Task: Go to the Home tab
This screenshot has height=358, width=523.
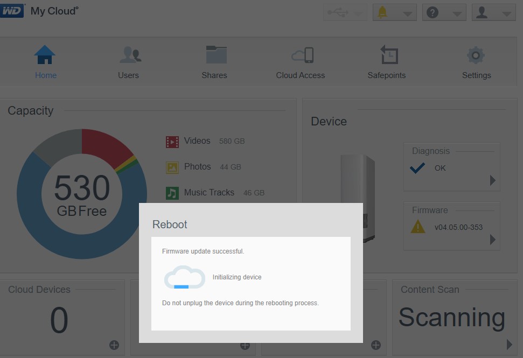Action: [45, 62]
